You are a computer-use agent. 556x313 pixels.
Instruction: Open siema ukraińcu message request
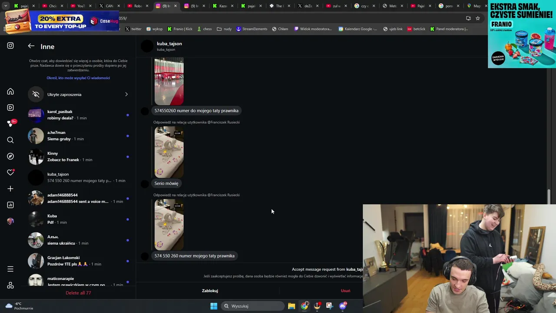79,240
